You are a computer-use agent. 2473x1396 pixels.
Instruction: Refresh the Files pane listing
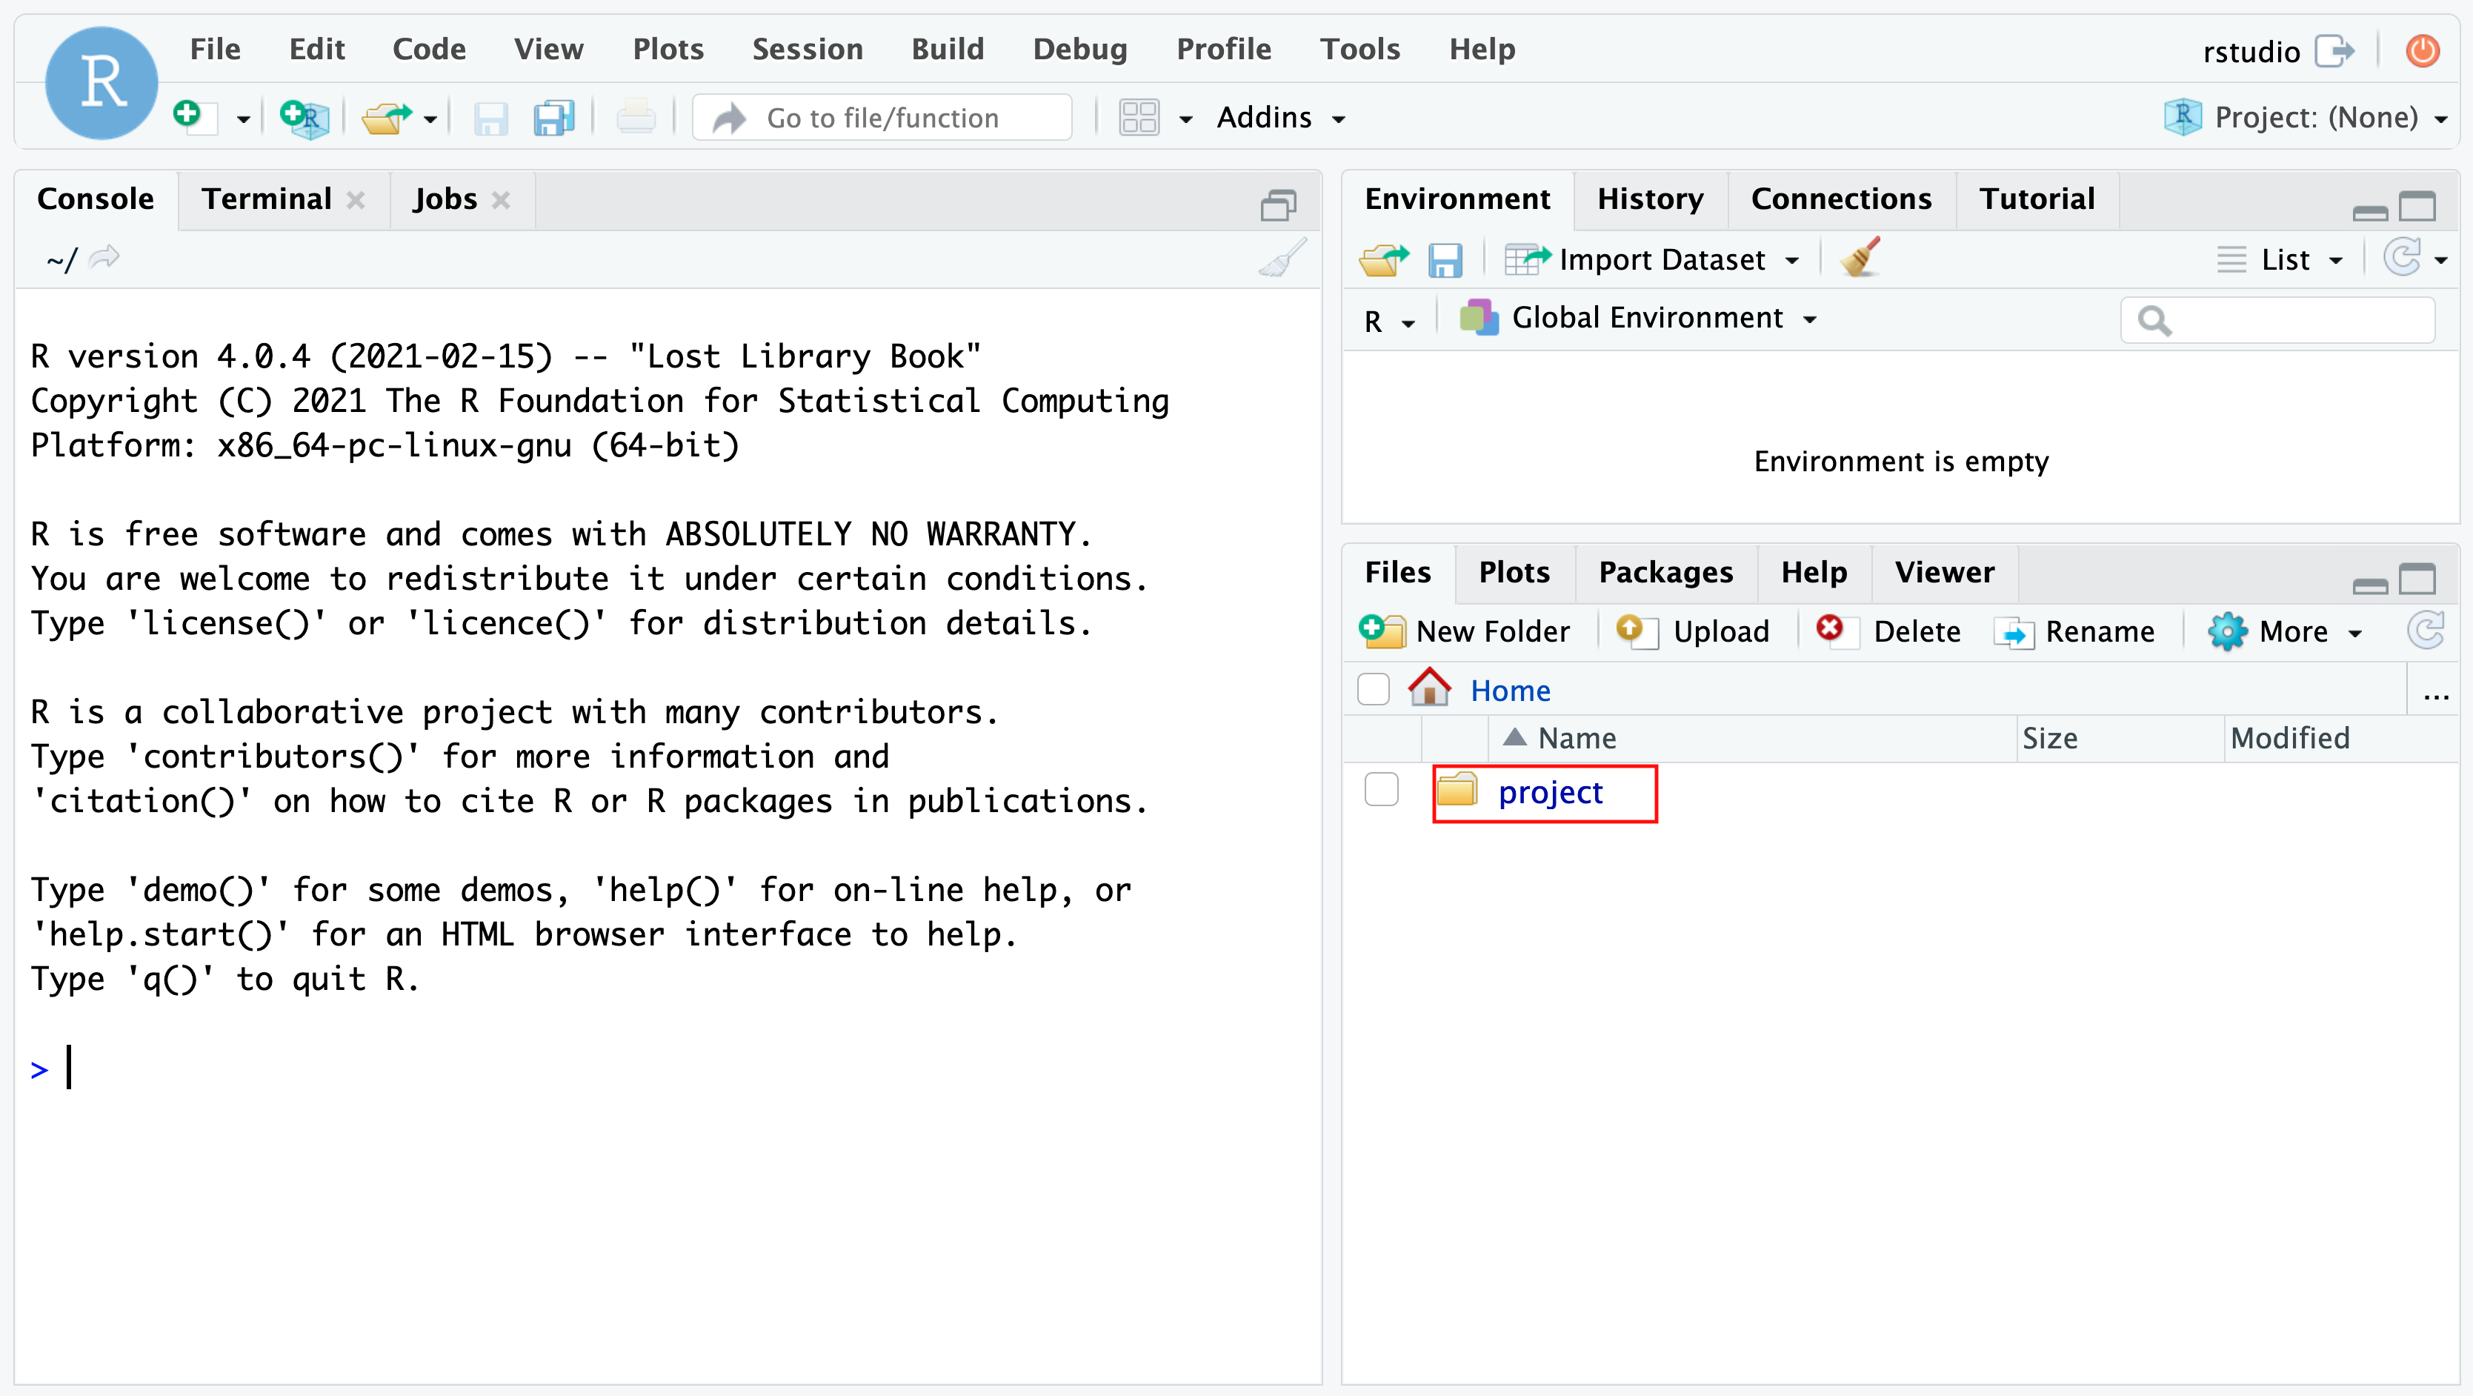pyautogui.click(x=2426, y=631)
